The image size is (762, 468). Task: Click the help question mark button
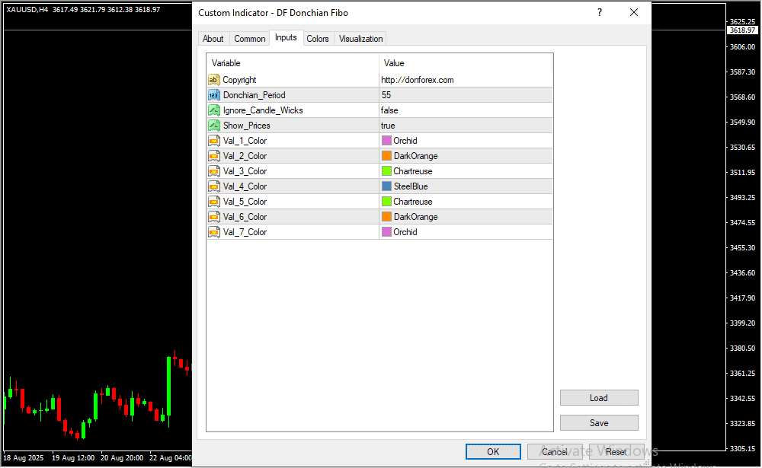click(x=599, y=13)
